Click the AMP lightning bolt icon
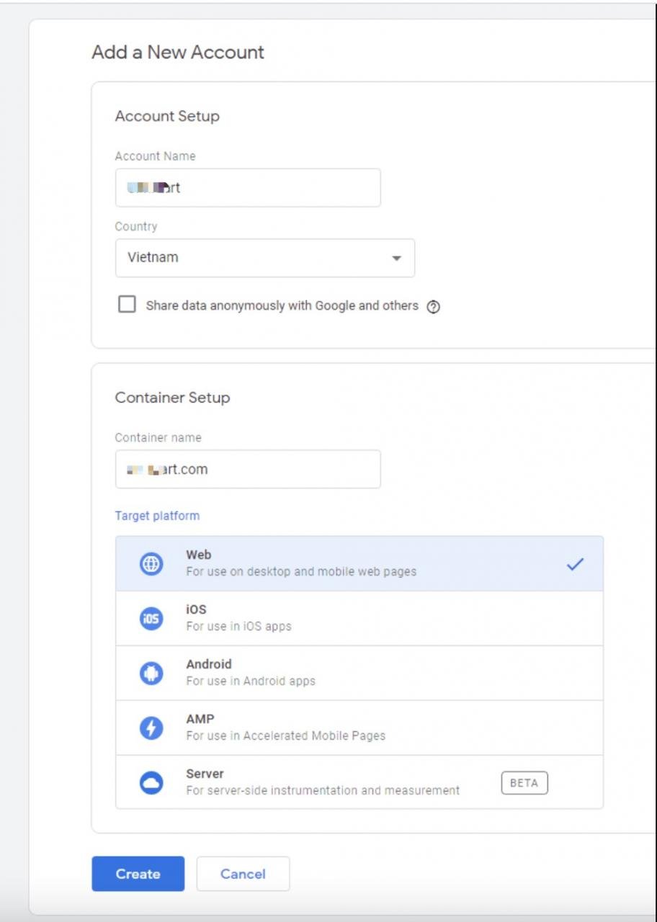Screen dimensions: 657x922 pyautogui.click(x=151, y=728)
